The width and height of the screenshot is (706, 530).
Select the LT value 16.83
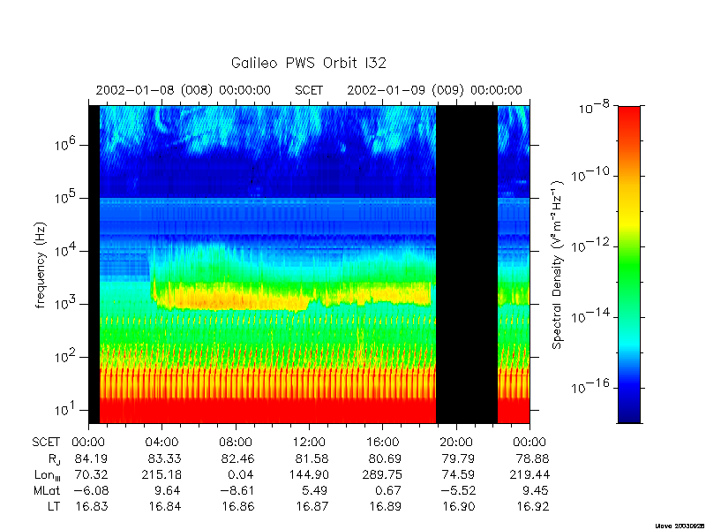point(92,506)
